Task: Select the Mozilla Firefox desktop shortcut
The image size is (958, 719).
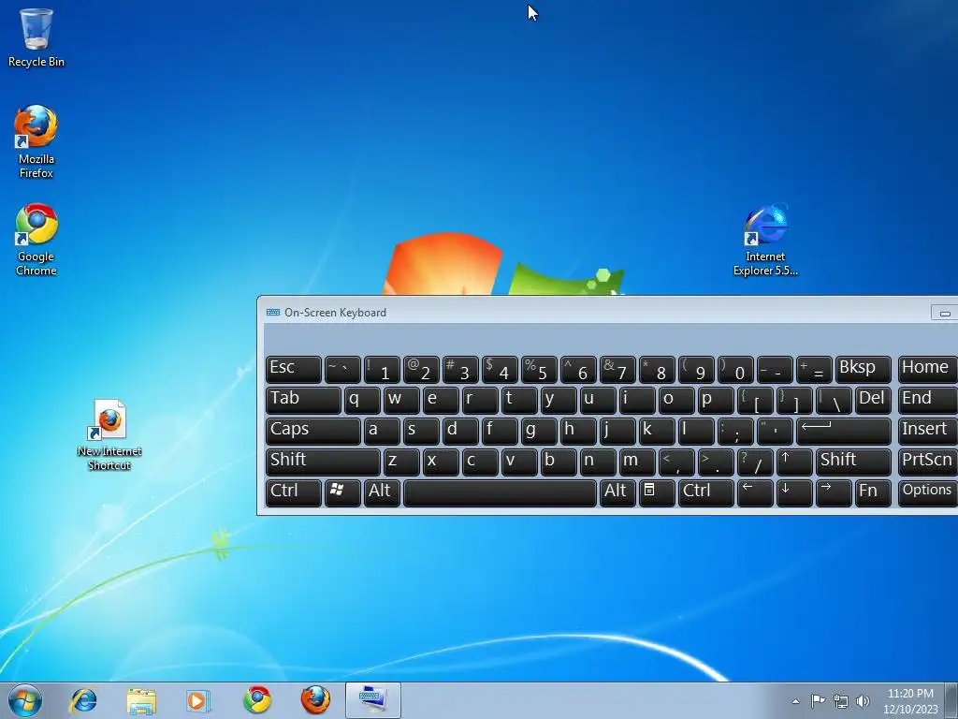Action: click(36, 142)
